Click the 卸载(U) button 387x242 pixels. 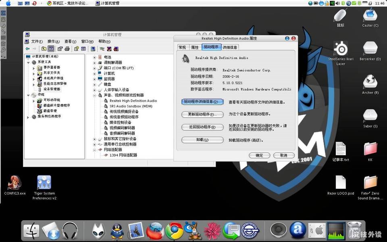tap(202, 140)
